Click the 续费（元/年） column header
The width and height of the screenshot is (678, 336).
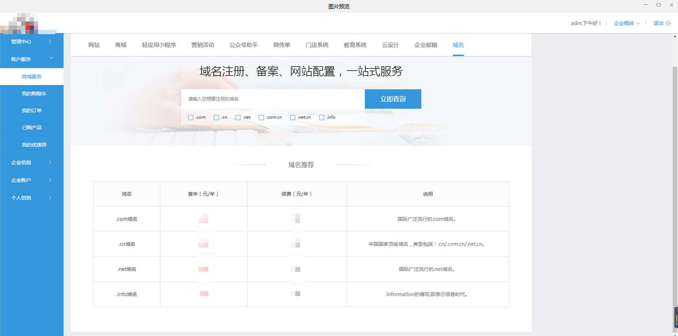297,194
